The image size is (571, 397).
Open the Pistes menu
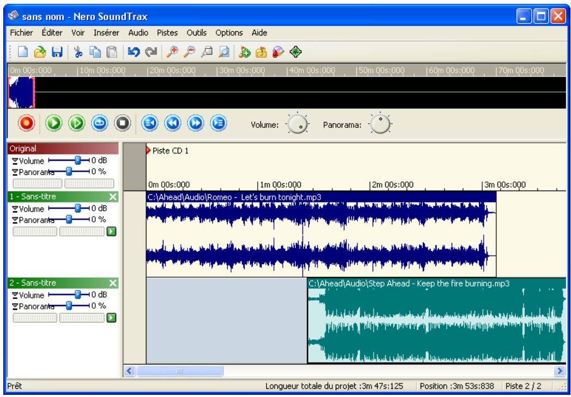coord(167,33)
